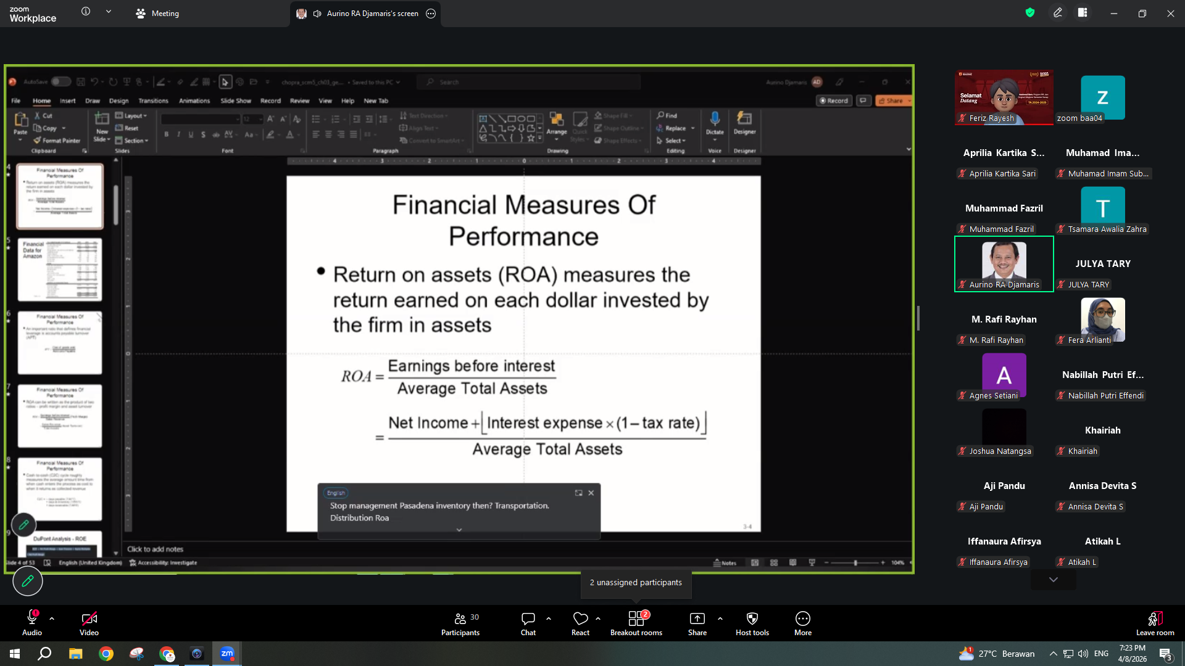Viewport: 1185px width, 666px height.
Task: Expand the caption box down chevron
Action: 459,530
